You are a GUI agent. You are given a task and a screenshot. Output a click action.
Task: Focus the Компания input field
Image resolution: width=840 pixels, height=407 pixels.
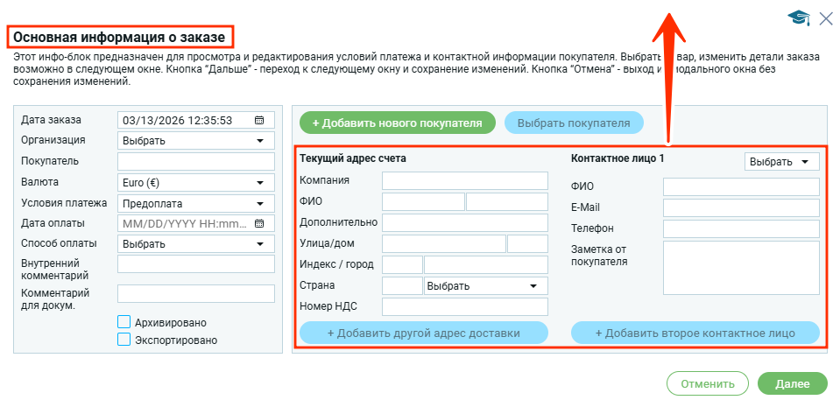coord(464,180)
